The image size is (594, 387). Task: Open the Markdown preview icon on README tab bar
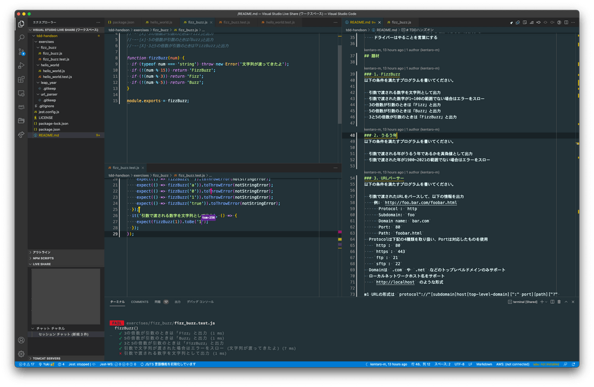click(x=518, y=21)
